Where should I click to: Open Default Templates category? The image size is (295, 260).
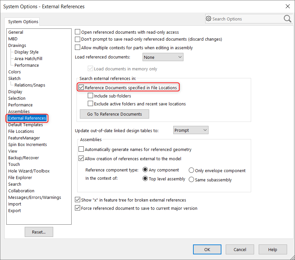(26, 125)
